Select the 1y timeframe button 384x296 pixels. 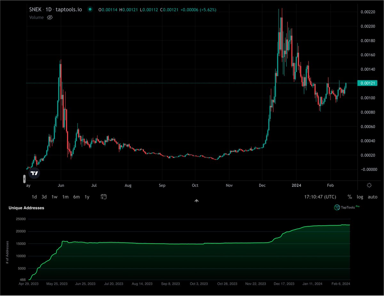tap(87, 197)
